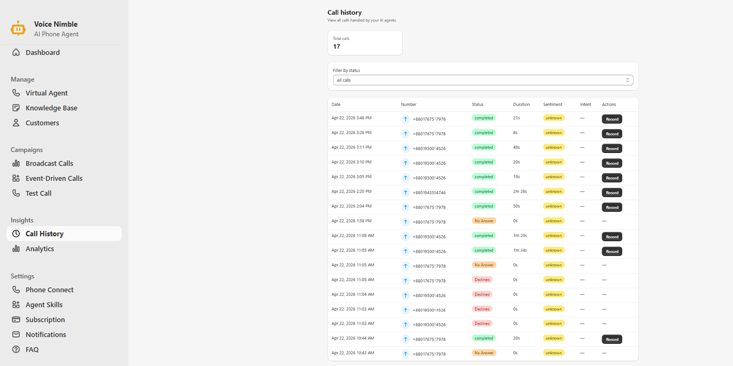This screenshot has width=733, height=366.
Task: Click the Date column header
Action: pyautogui.click(x=336, y=105)
